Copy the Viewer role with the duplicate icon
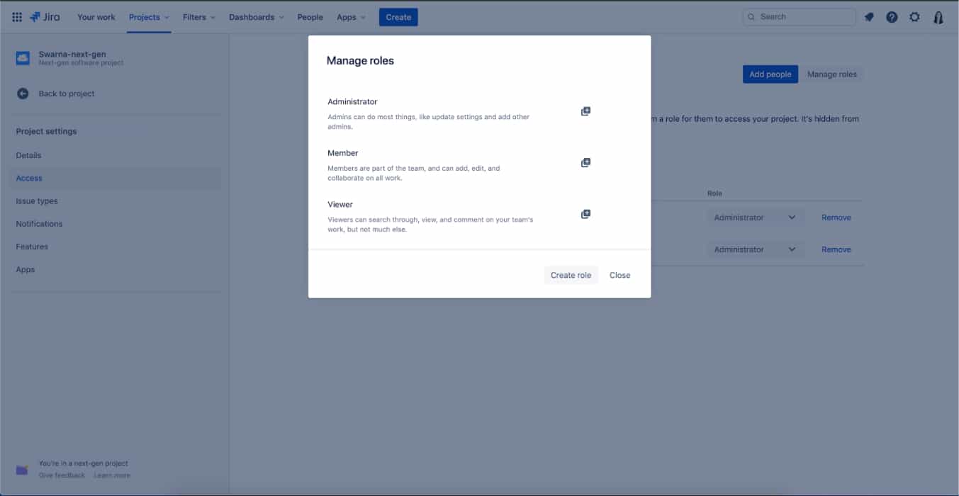 (x=585, y=213)
